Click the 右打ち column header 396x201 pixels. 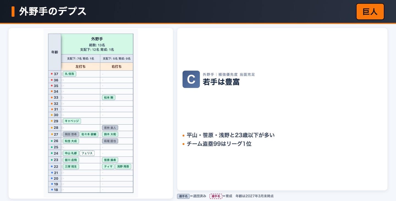pyautogui.click(x=117, y=66)
